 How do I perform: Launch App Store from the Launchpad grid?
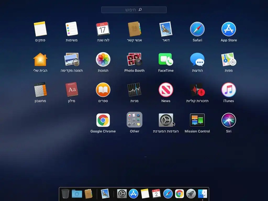229,29
